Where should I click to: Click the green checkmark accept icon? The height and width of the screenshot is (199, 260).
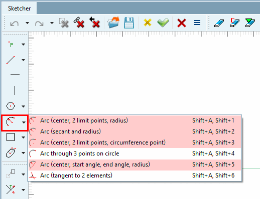[x=163, y=22]
